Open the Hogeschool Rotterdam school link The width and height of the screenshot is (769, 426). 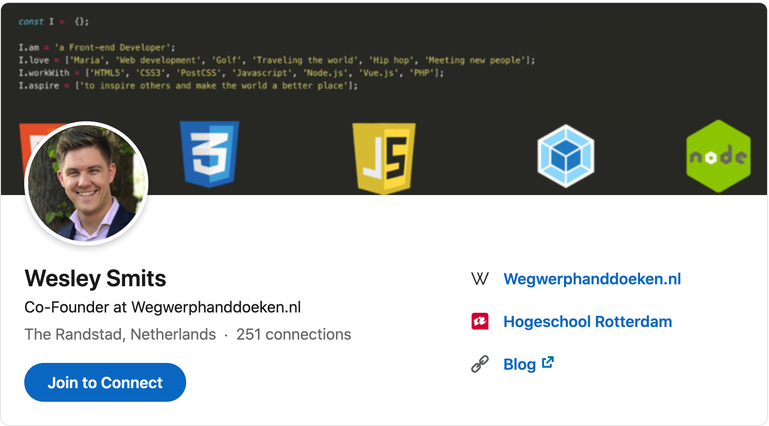[588, 322]
